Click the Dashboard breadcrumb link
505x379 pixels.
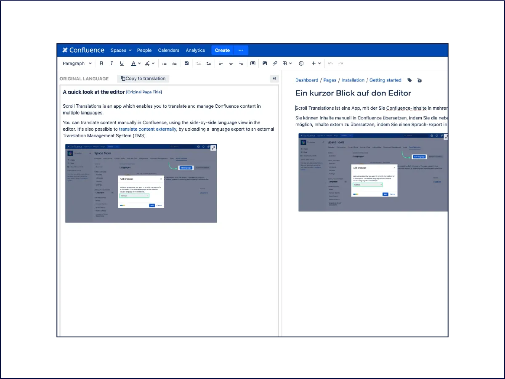(x=307, y=80)
